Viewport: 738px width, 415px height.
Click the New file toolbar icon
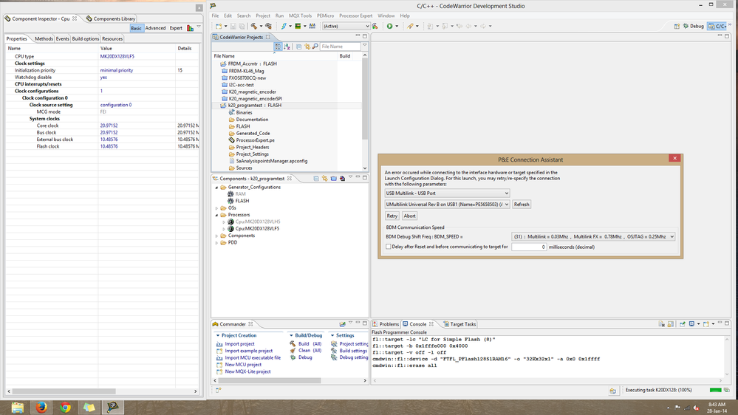[x=219, y=27]
